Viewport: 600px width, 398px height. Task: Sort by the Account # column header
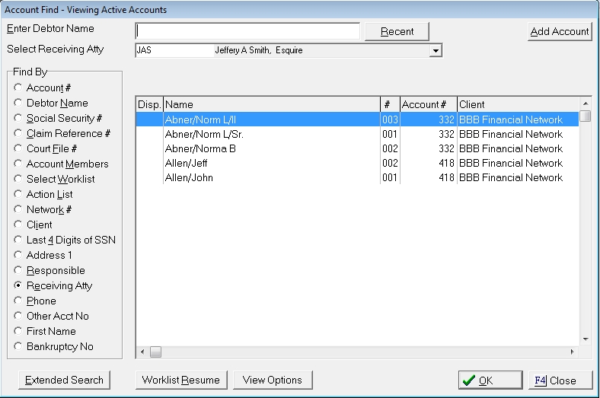click(x=428, y=104)
